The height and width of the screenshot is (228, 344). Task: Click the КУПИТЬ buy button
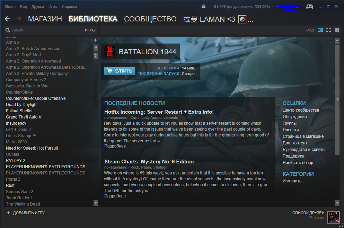(120, 71)
